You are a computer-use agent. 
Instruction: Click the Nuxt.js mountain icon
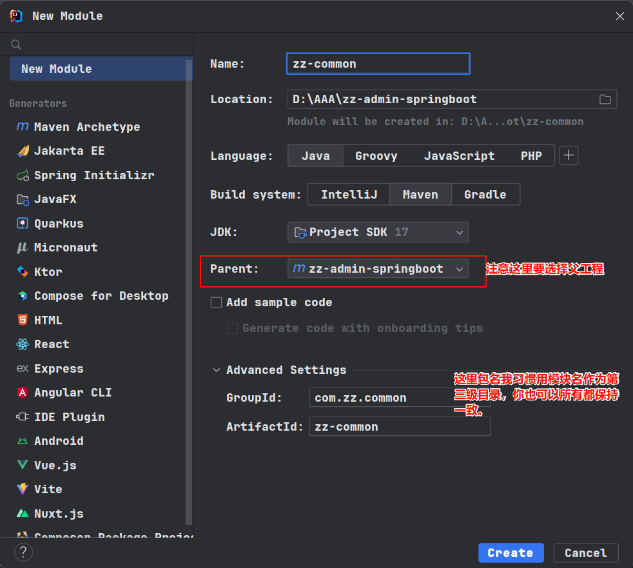tap(23, 513)
